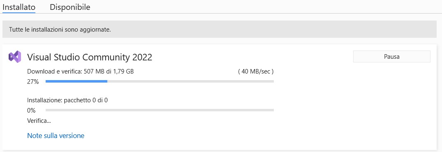Switch to the Installato tab
This screenshot has height=152, width=442.
tap(19, 7)
